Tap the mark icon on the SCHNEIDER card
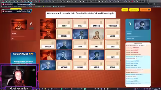This screenshot has height=90, width=161. click(x=117, y=22)
